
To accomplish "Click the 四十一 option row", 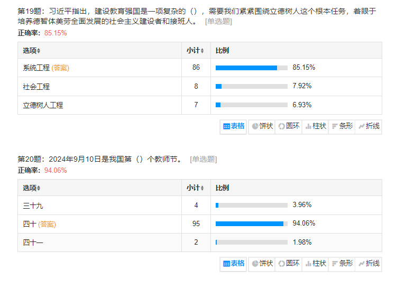I will pos(33,243).
